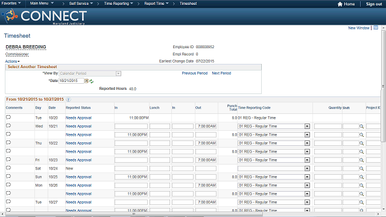Click the horizontal scrollbar at the bottom
Screen dimensions: 386x217
134,215
